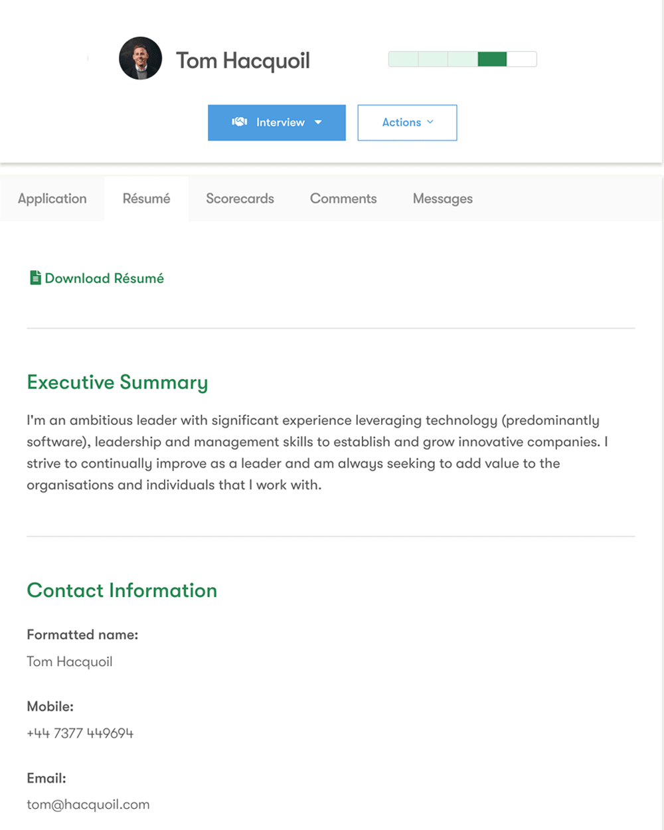The width and height of the screenshot is (664, 830).
Task: Expand the Interview stage dropdown arrow
Action: [318, 122]
